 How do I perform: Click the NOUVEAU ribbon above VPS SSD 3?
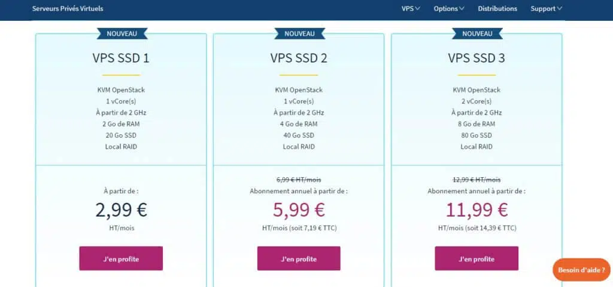tap(477, 34)
